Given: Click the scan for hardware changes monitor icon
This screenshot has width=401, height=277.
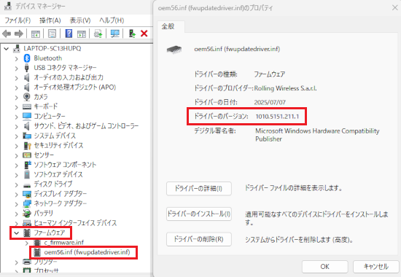Looking at the screenshot, I should [x=114, y=34].
